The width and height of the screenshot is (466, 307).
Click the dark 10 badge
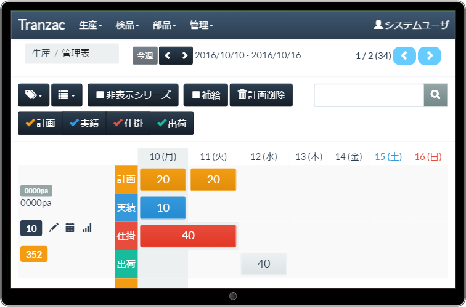click(x=31, y=228)
